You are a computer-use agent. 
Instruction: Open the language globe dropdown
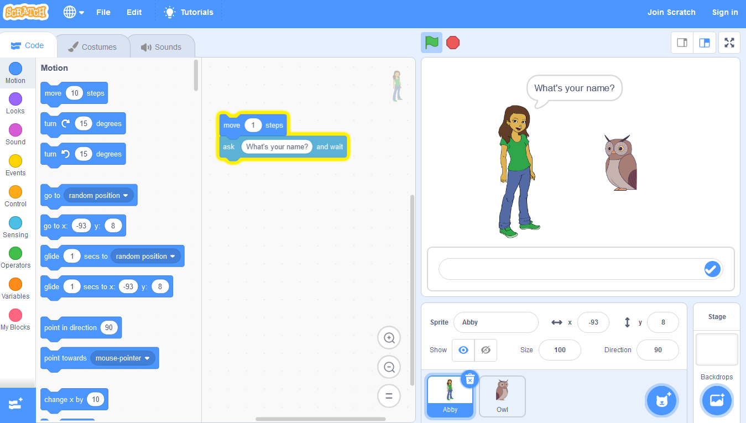pyautogui.click(x=74, y=12)
